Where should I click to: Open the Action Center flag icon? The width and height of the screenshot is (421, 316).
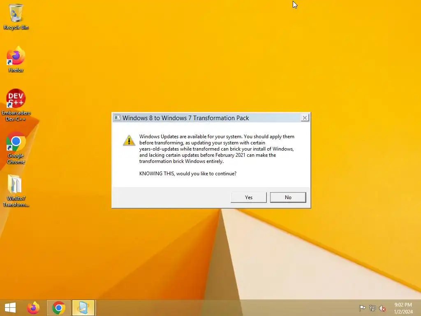[x=362, y=308]
